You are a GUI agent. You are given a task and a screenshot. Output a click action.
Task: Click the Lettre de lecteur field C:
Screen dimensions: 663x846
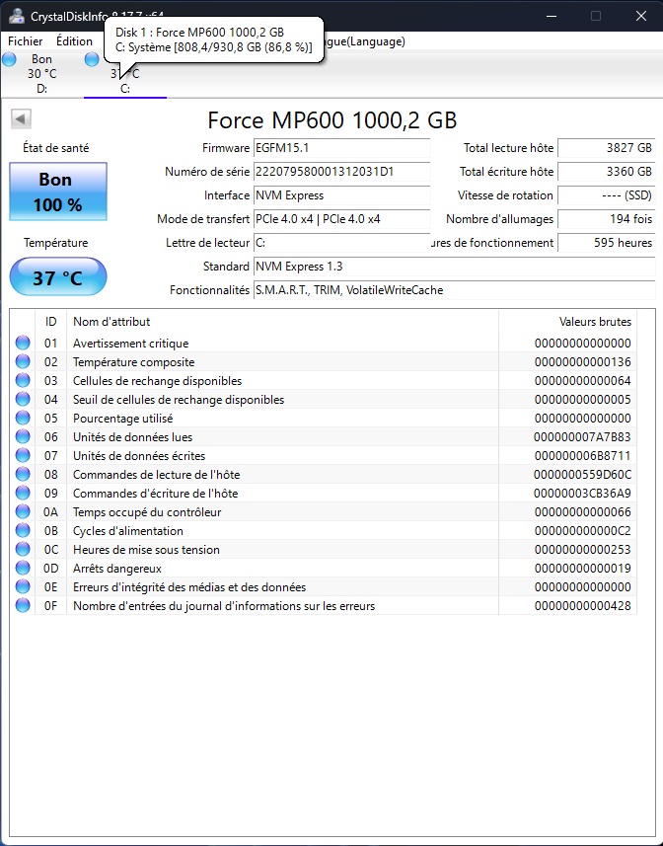point(341,243)
